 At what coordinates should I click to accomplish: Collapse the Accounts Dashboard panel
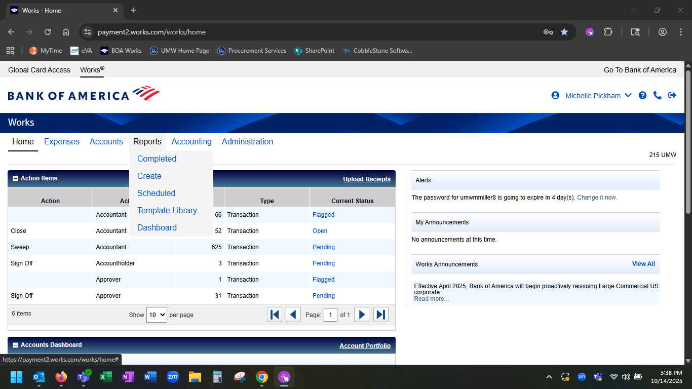(15, 345)
